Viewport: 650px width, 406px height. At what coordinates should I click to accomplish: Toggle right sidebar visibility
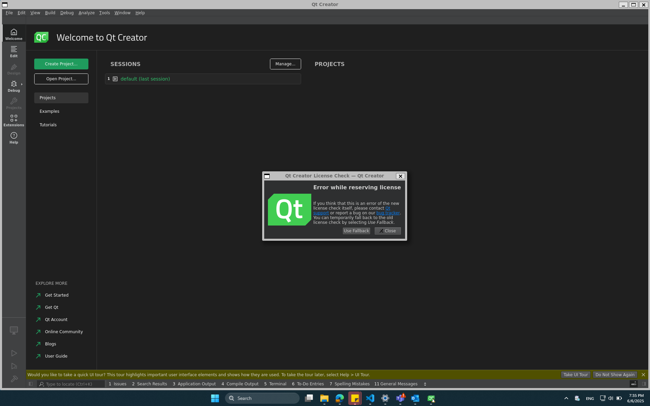pos(644,384)
